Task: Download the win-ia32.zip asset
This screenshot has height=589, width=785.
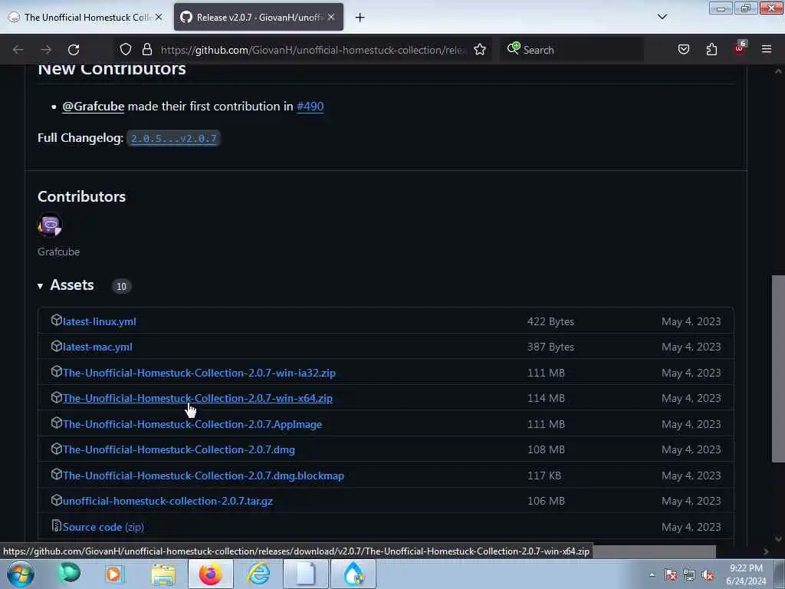Action: (x=199, y=373)
